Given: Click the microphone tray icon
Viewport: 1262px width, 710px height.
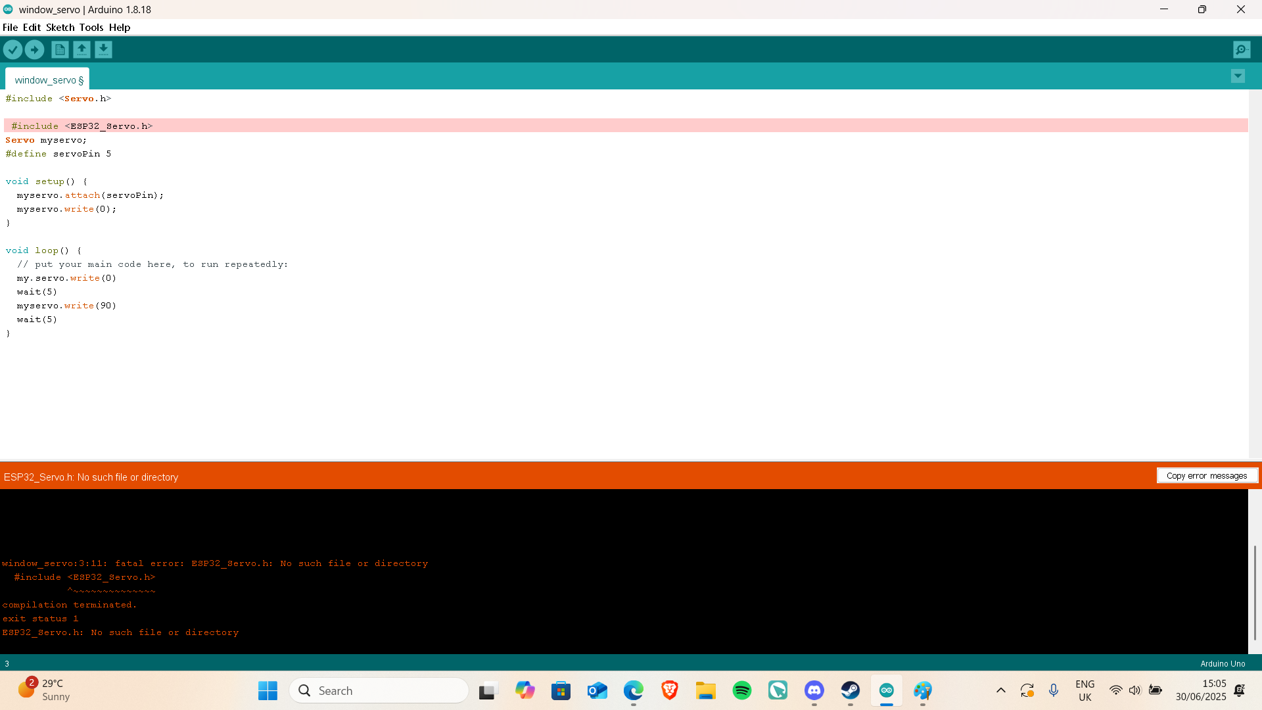Looking at the screenshot, I should (1054, 690).
